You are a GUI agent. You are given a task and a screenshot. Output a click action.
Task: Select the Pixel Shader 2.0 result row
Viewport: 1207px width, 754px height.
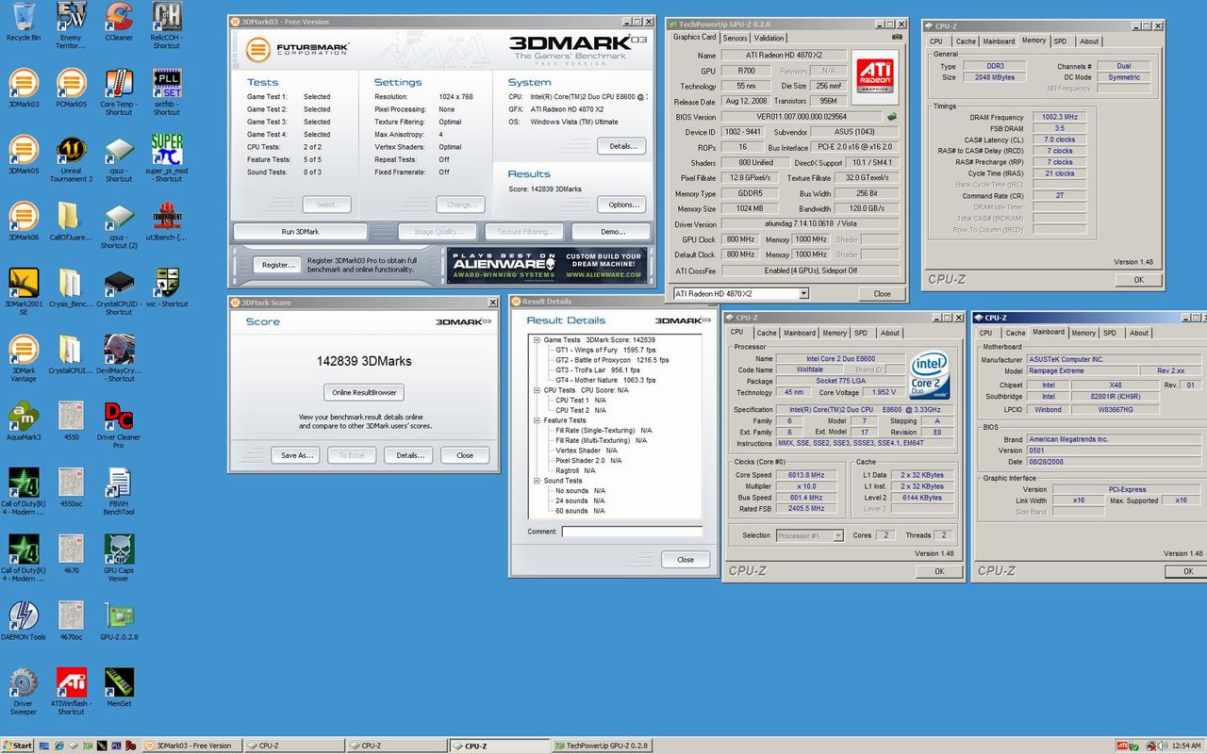(588, 461)
